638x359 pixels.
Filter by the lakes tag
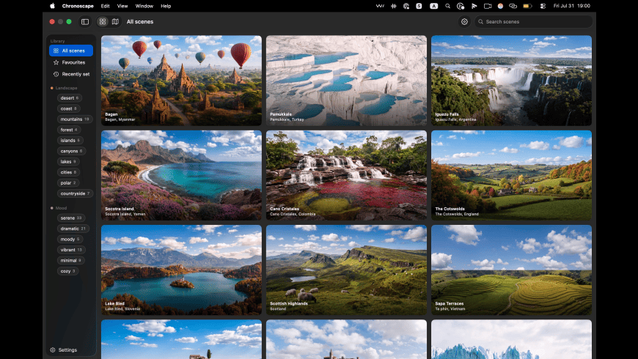[68, 161]
